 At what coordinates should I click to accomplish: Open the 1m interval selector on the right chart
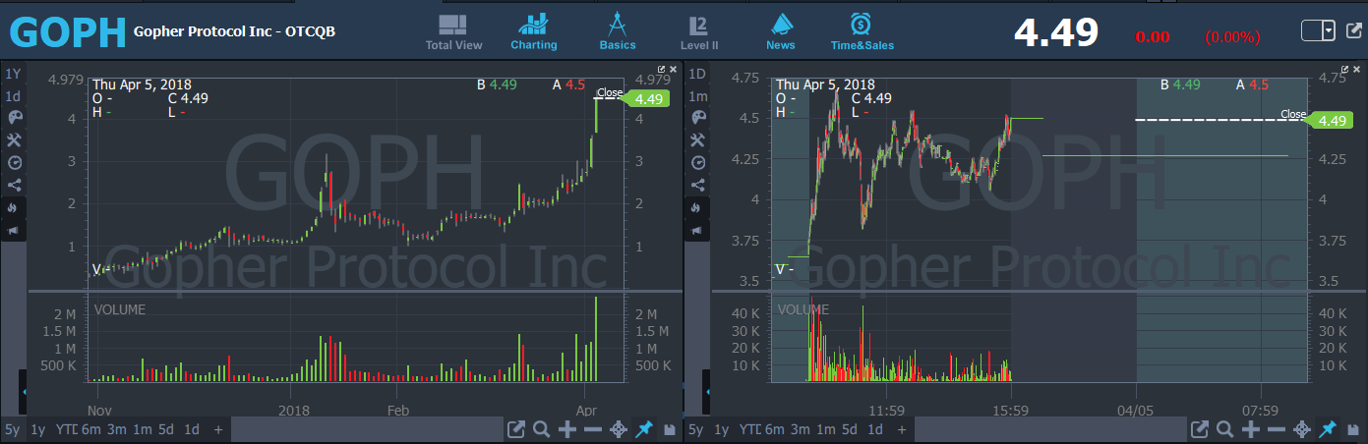point(698,96)
